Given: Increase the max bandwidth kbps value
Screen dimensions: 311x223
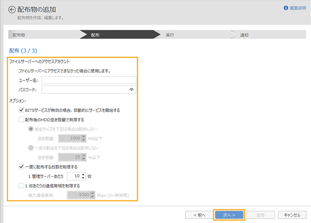Looking at the screenshot, I should point(93,193).
